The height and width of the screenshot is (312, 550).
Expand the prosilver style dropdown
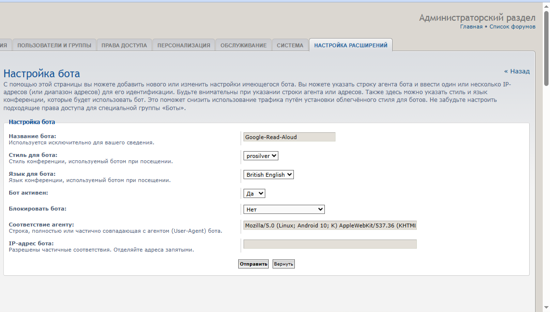coord(260,156)
